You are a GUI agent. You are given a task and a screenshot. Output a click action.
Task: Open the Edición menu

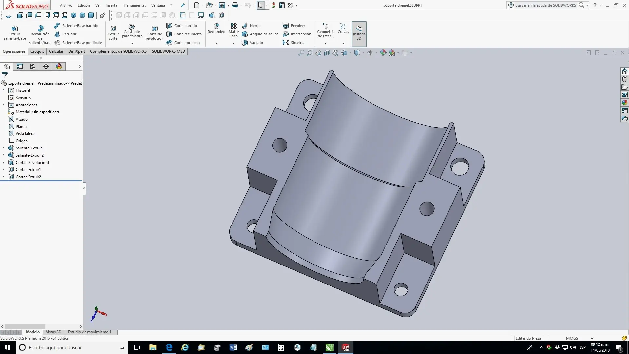coord(84,5)
